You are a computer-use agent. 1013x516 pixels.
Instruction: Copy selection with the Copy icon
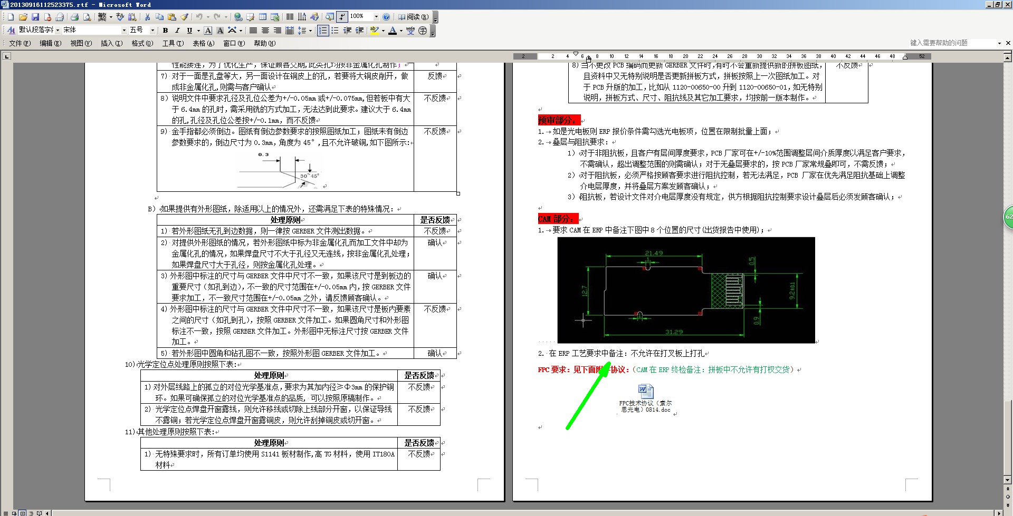click(159, 17)
